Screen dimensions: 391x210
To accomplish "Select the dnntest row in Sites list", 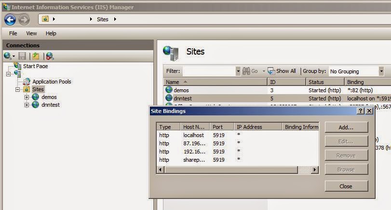I will (277, 98).
